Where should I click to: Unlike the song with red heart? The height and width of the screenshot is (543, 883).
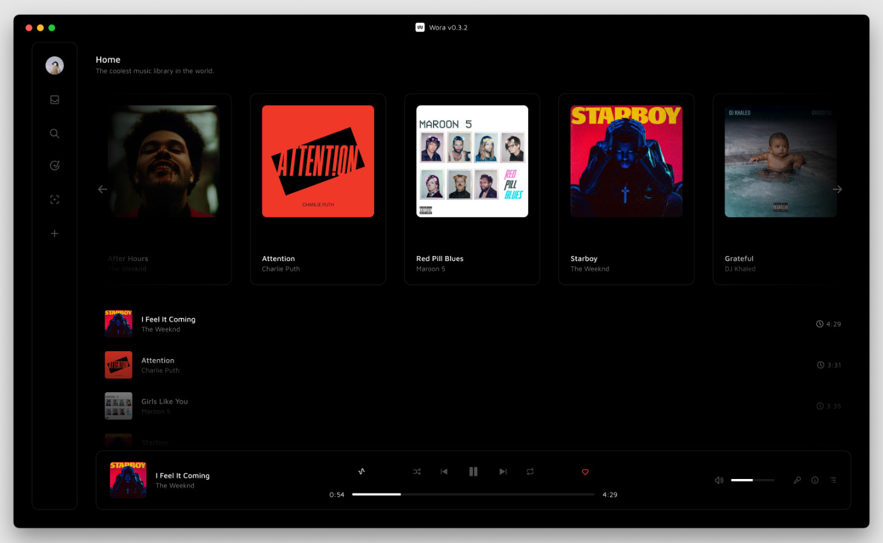point(585,471)
